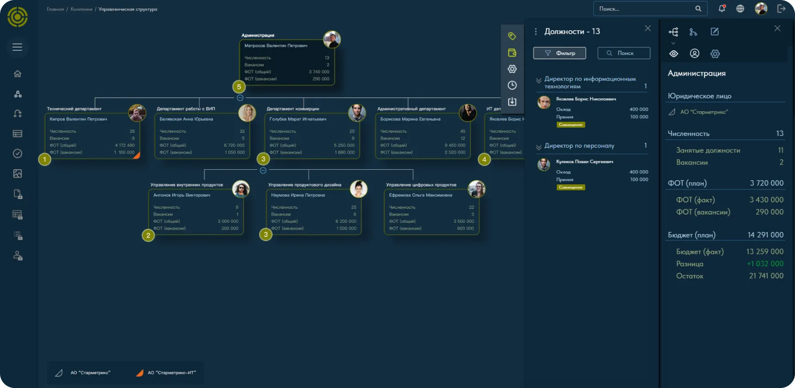Select the branch icon in the details panel
The height and width of the screenshot is (388, 795).
point(693,32)
